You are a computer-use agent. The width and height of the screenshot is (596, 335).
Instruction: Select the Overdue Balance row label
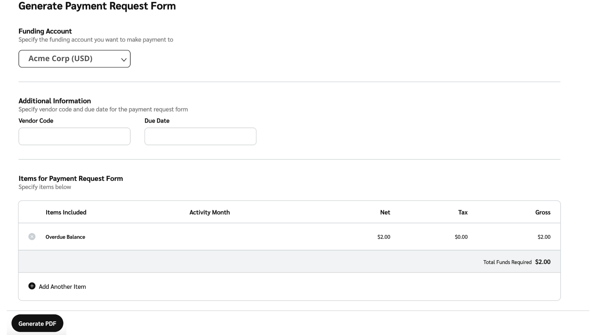[65, 237]
